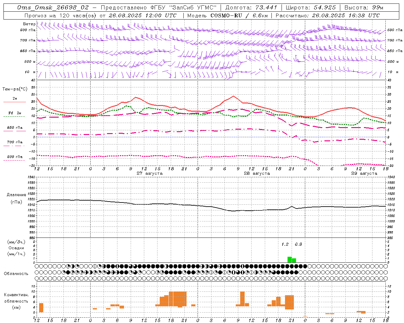Click the tallest green precipitation bar
The image size is (404, 323).
289,260
